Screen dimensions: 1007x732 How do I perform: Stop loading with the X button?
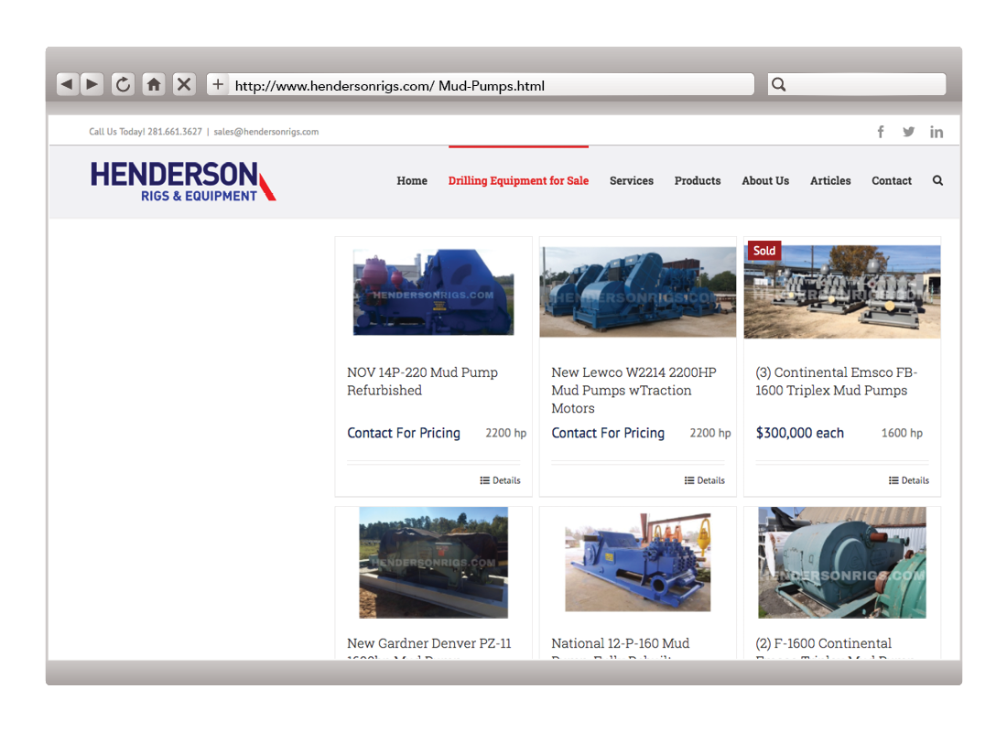click(184, 84)
